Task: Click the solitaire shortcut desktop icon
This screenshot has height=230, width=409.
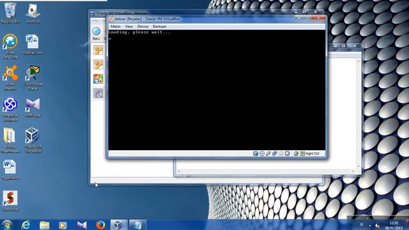Action: [33, 13]
